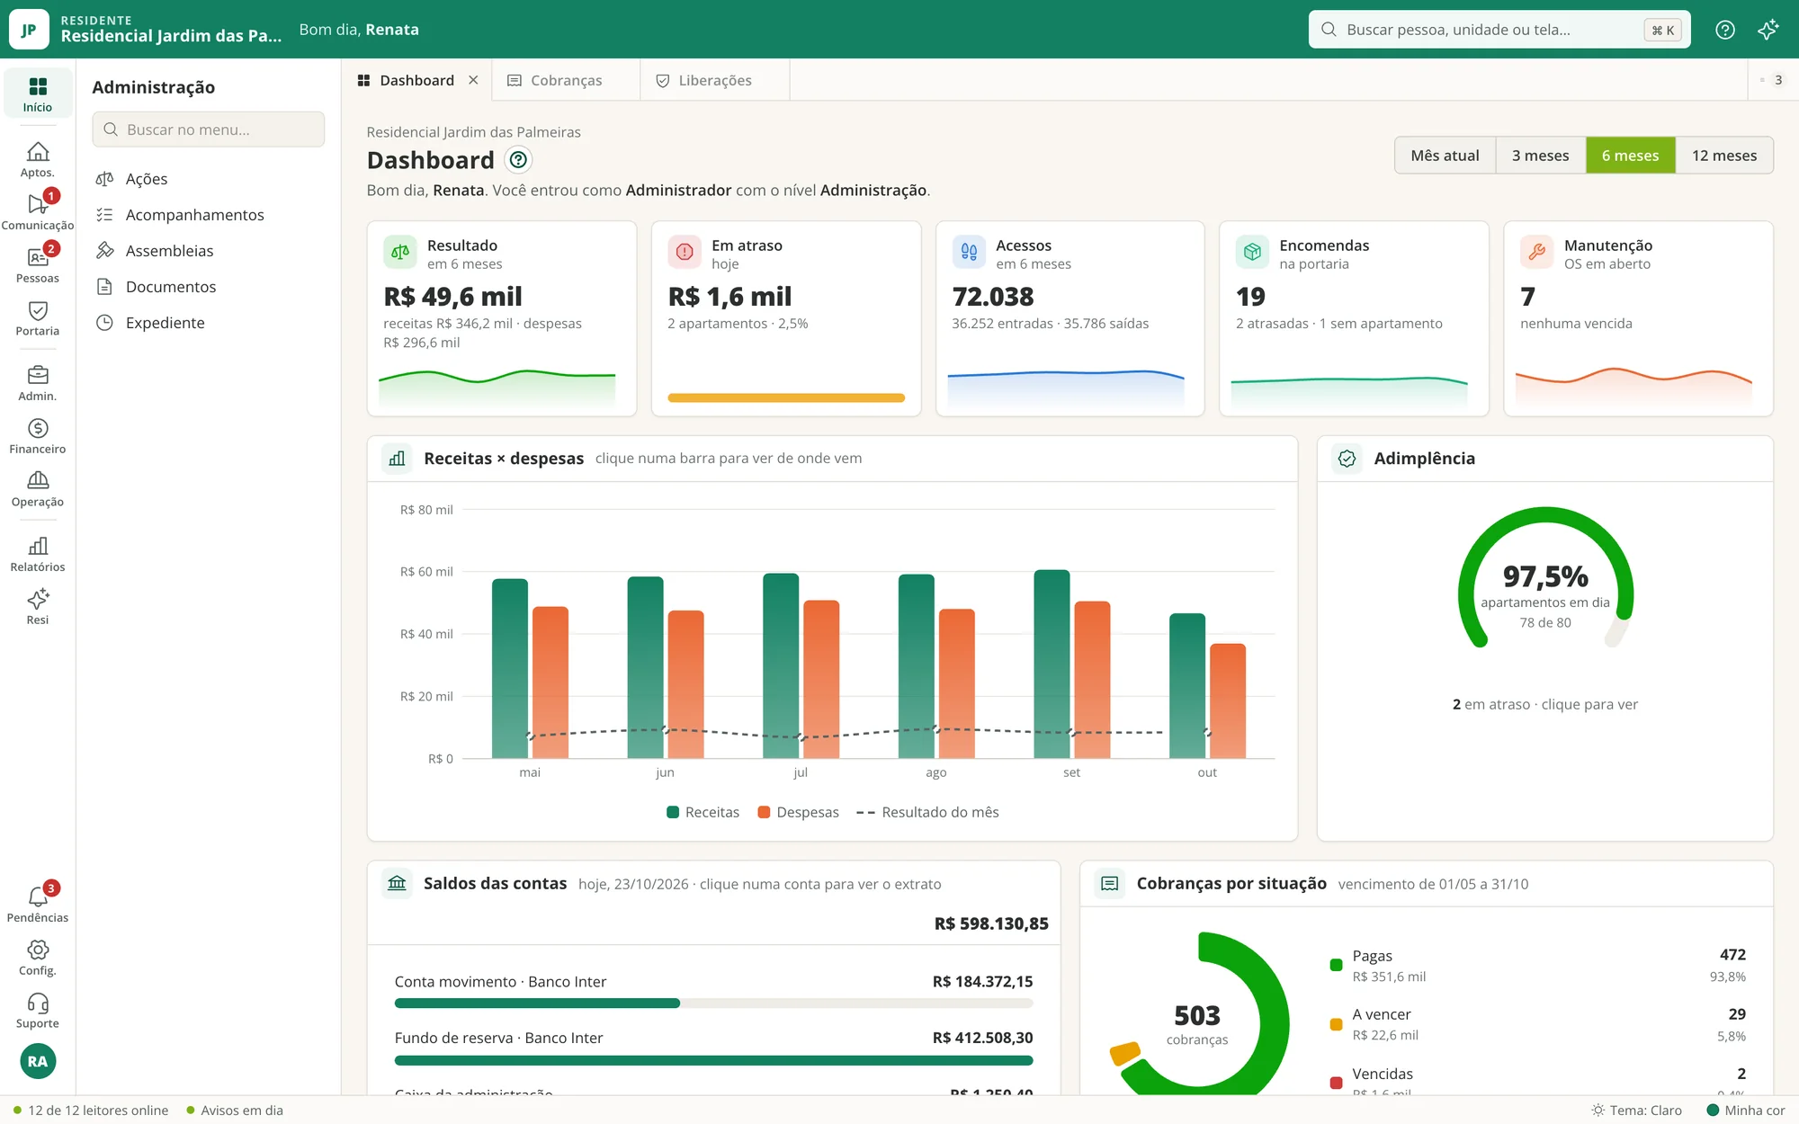The image size is (1799, 1124).
Task: Open the Resi assistant in sidebar
Action: [37, 607]
